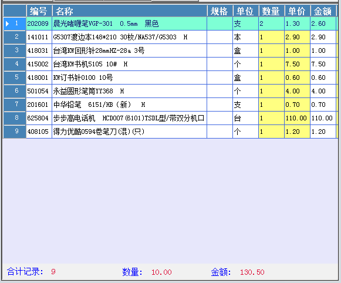Viewport: 341px width, 283px height.
Task: Select row header number 5
Action: click(15, 78)
